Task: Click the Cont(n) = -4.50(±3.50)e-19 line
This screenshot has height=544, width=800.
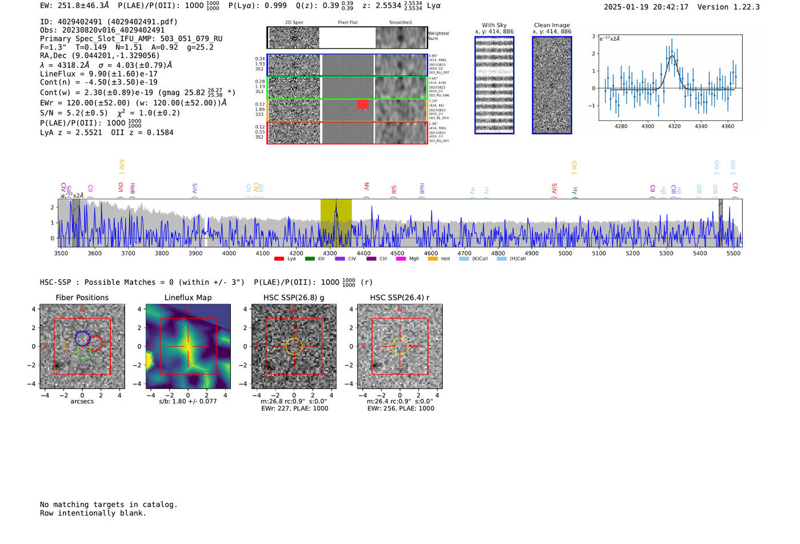Action: tap(99, 82)
